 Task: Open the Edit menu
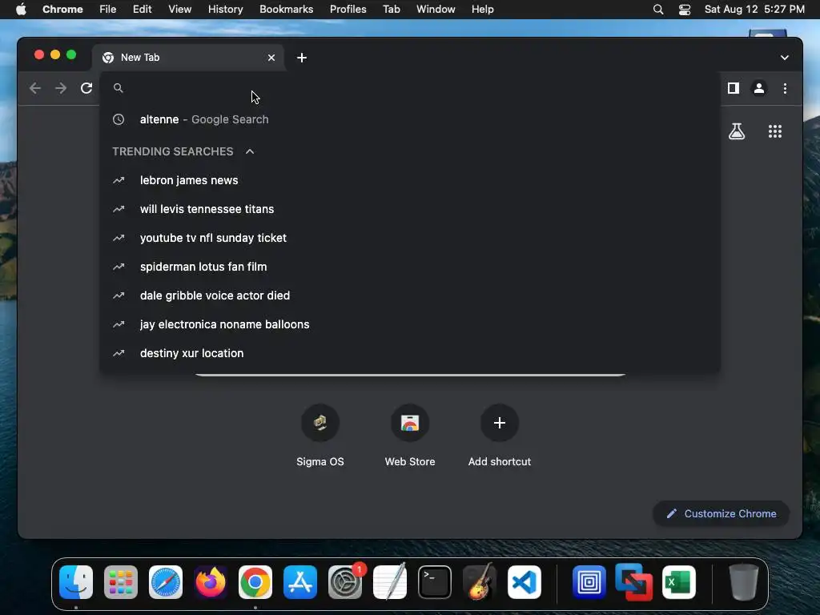coord(142,10)
